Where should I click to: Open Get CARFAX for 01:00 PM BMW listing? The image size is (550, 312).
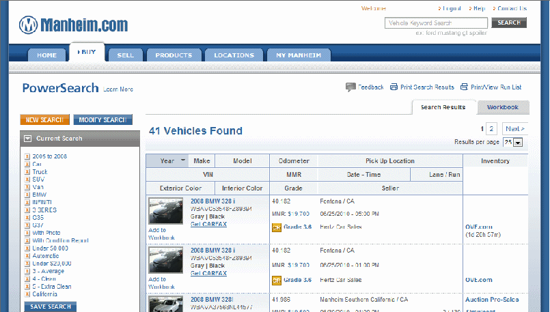[x=208, y=274]
